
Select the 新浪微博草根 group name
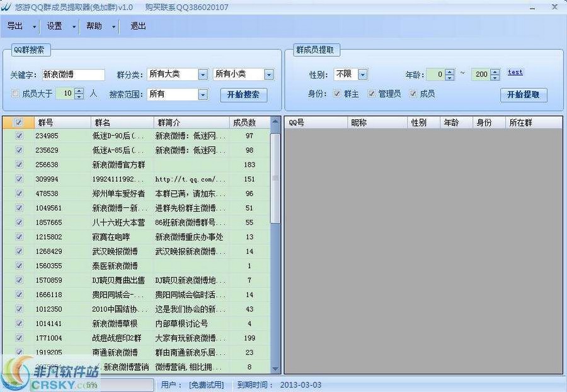[x=115, y=323]
